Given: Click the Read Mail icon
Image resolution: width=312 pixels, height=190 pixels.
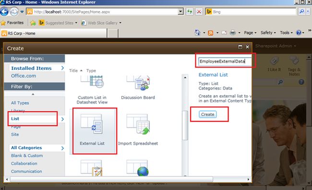Looking at the screenshot, I should coord(224,33).
